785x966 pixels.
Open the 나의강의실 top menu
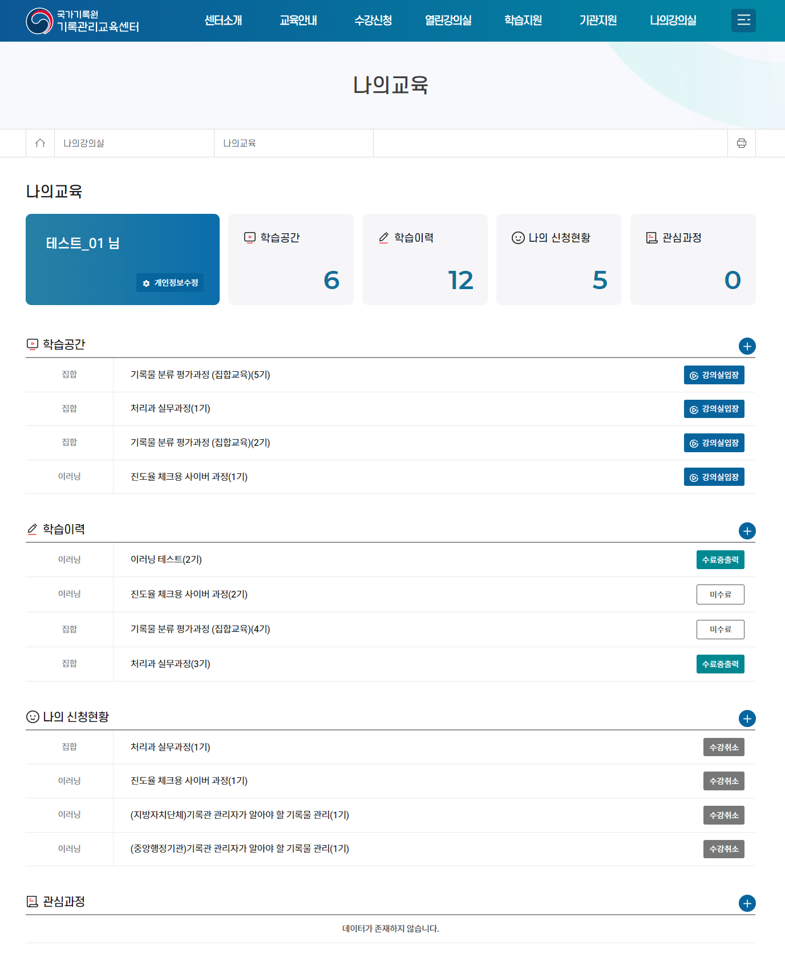point(673,21)
